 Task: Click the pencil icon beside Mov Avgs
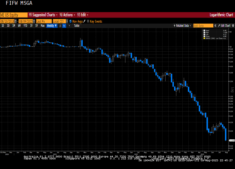pos(84,21)
